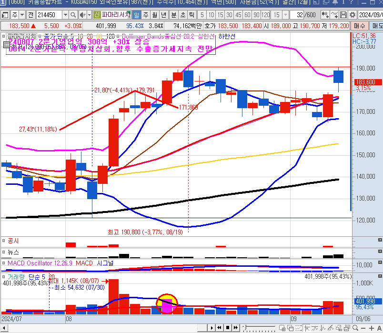Screen dimensions: 383x333
Task: Click the 60 interval button
Action: (247, 15)
